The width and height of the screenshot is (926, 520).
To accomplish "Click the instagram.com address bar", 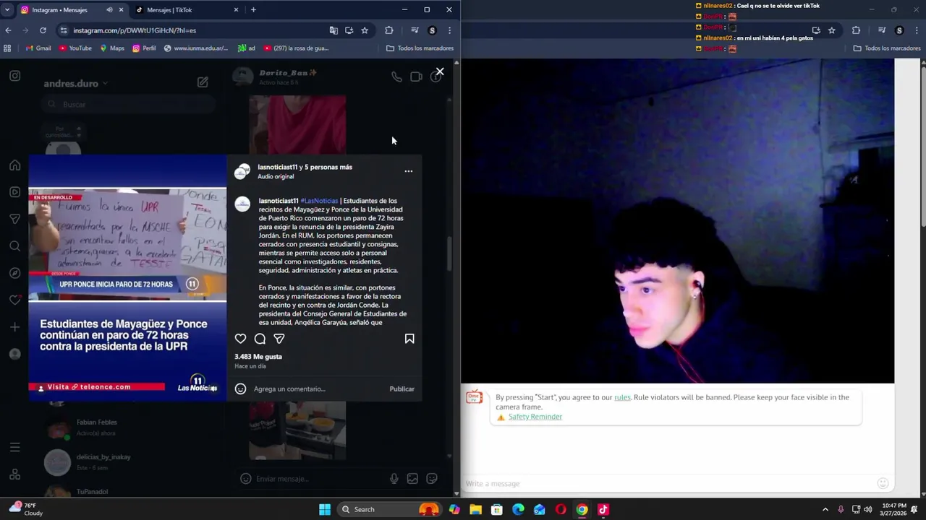I will point(195,30).
